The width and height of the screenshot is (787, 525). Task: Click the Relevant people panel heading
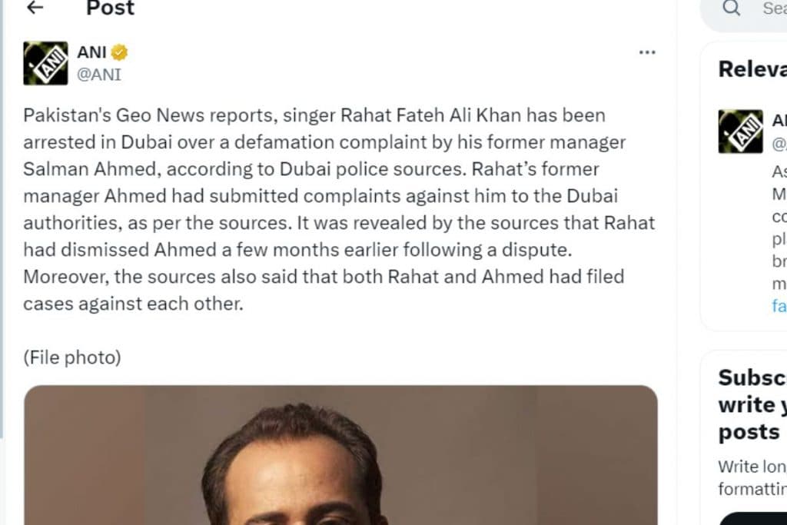point(752,69)
